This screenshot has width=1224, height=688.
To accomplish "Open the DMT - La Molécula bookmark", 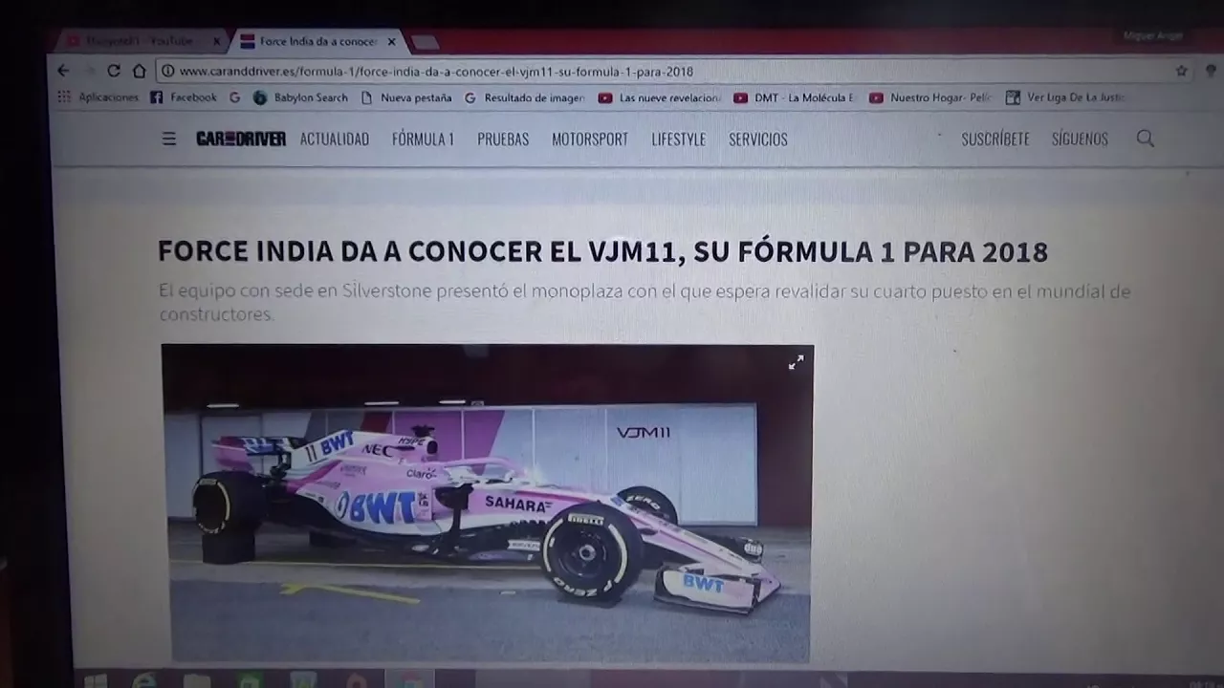I will pos(794,97).
